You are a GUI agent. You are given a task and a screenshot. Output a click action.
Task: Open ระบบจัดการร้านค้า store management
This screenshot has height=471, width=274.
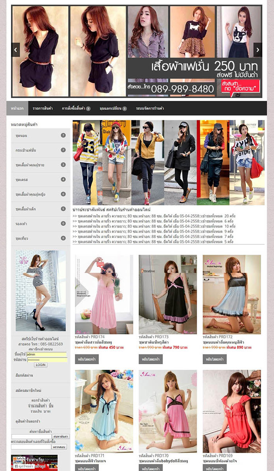click(x=150, y=108)
